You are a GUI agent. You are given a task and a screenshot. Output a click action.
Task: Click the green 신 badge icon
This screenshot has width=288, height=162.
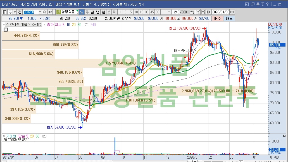[58, 12]
